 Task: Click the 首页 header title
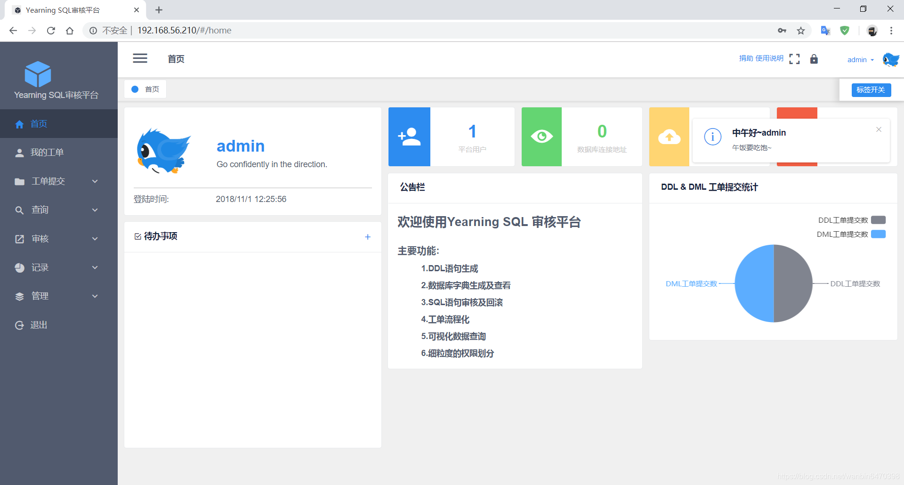pos(176,59)
